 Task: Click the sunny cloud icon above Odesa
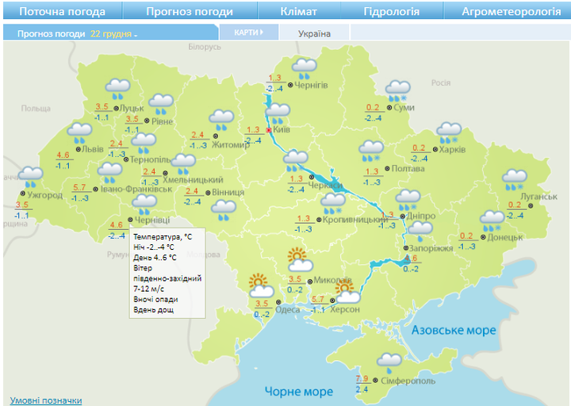tap(260, 285)
